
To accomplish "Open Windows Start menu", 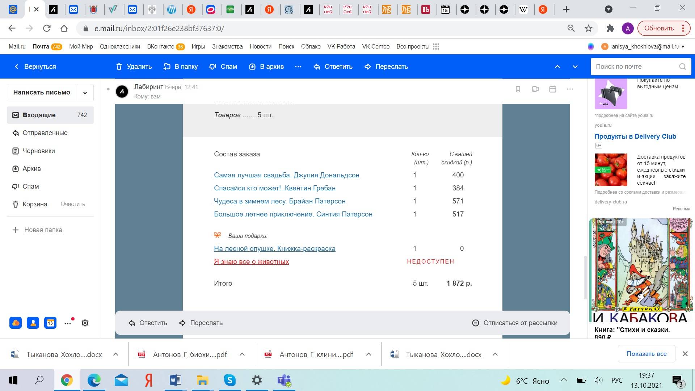I will click(x=13, y=380).
